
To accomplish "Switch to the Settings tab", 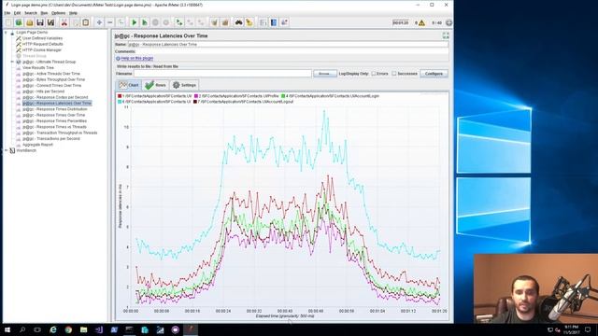I will (x=184, y=85).
